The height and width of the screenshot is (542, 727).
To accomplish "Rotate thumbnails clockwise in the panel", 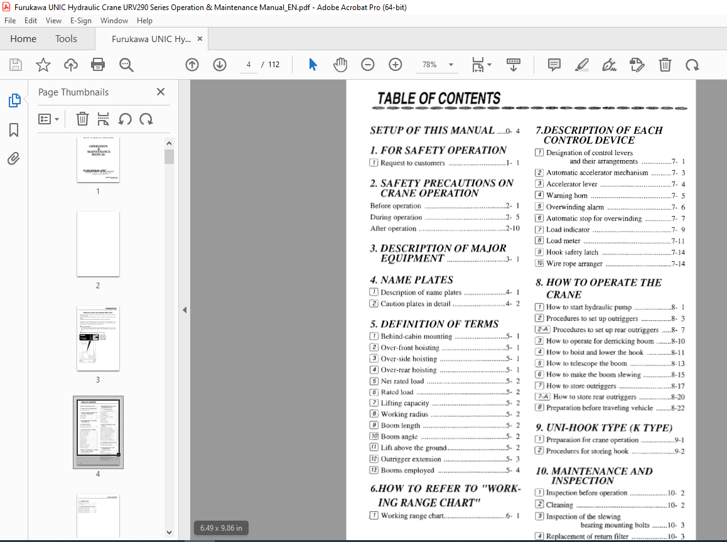I will tap(146, 119).
